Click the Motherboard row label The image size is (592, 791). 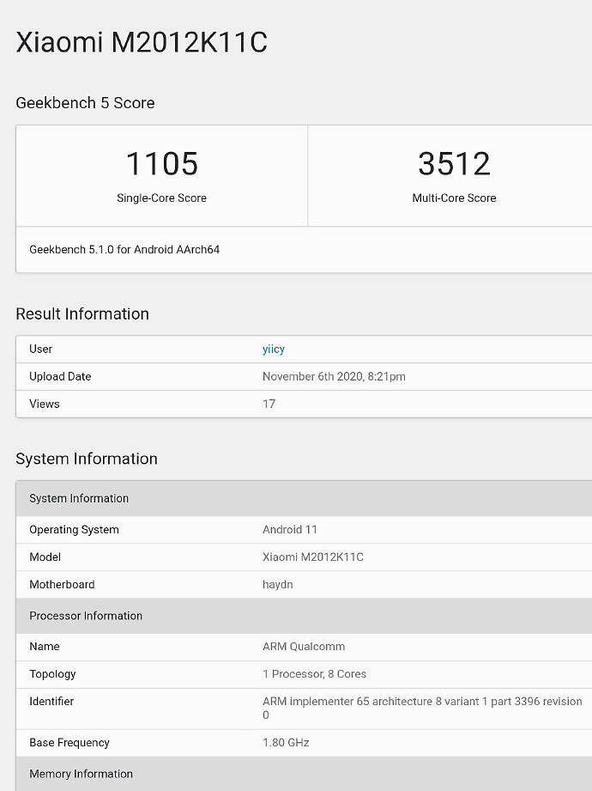pos(62,584)
